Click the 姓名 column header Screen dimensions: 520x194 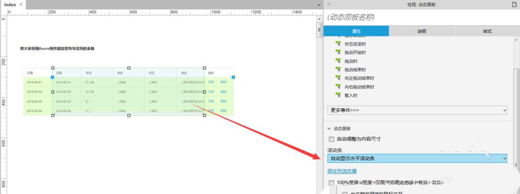click(x=88, y=73)
